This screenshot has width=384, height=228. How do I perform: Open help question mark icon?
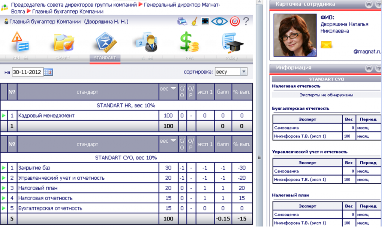pyautogui.click(x=246, y=21)
